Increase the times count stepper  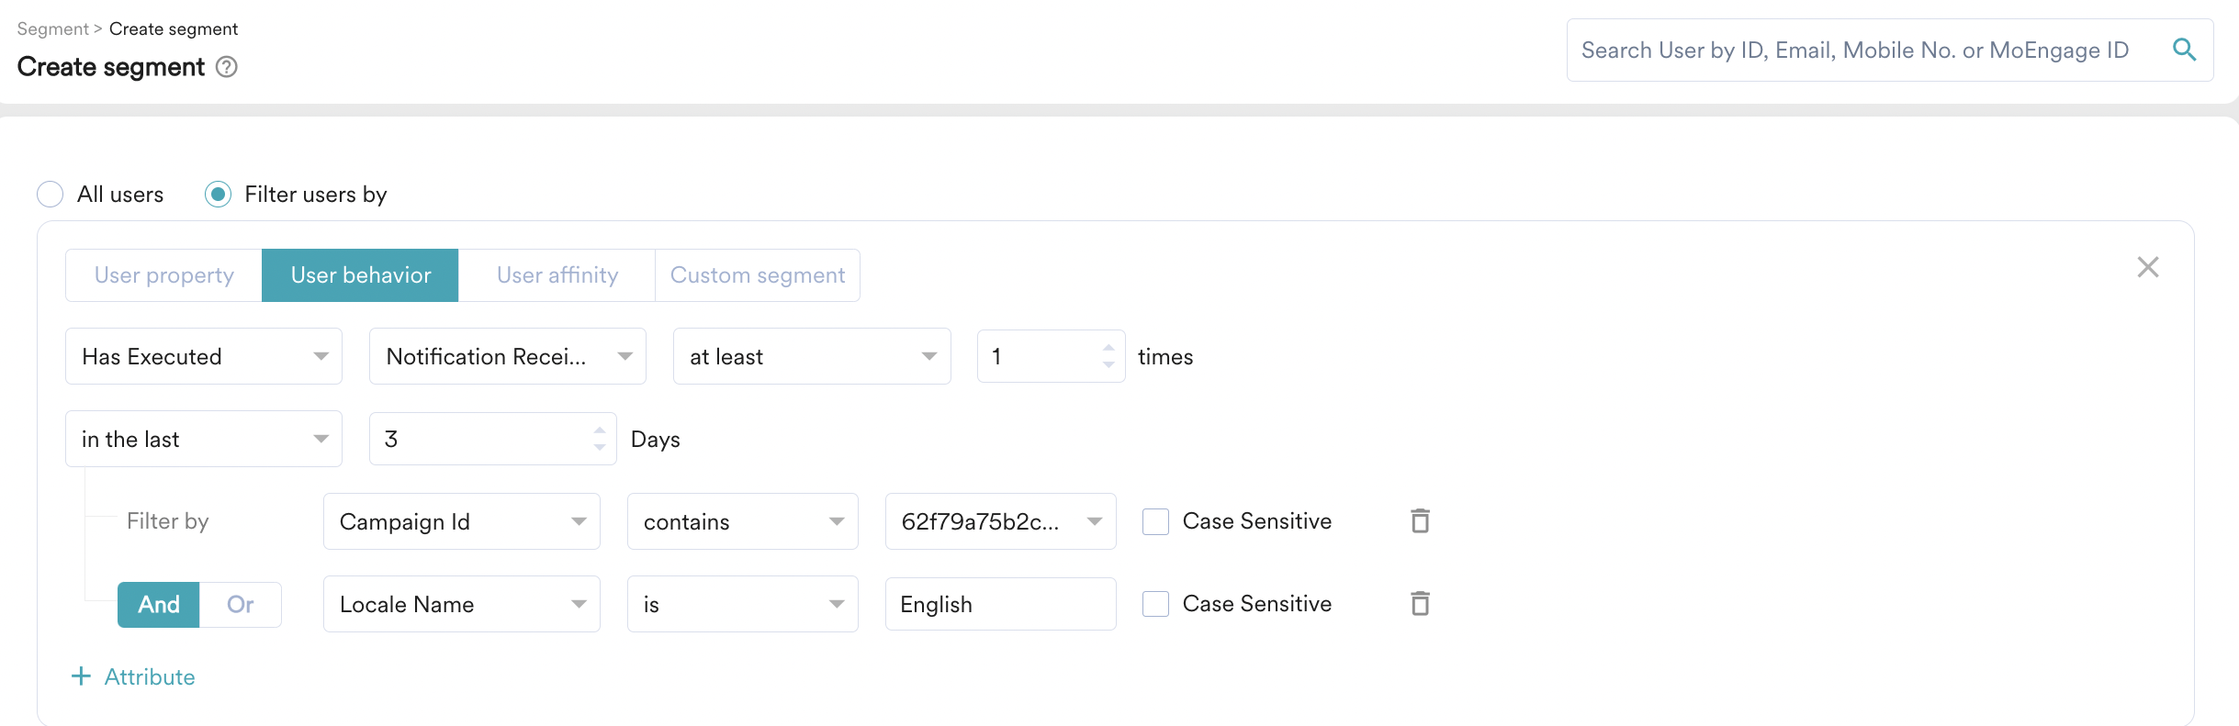[x=1108, y=348]
